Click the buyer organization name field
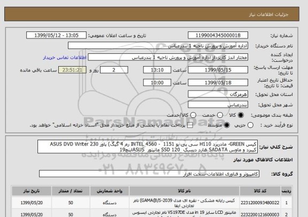The image size is (308, 217). click(158, 46)
